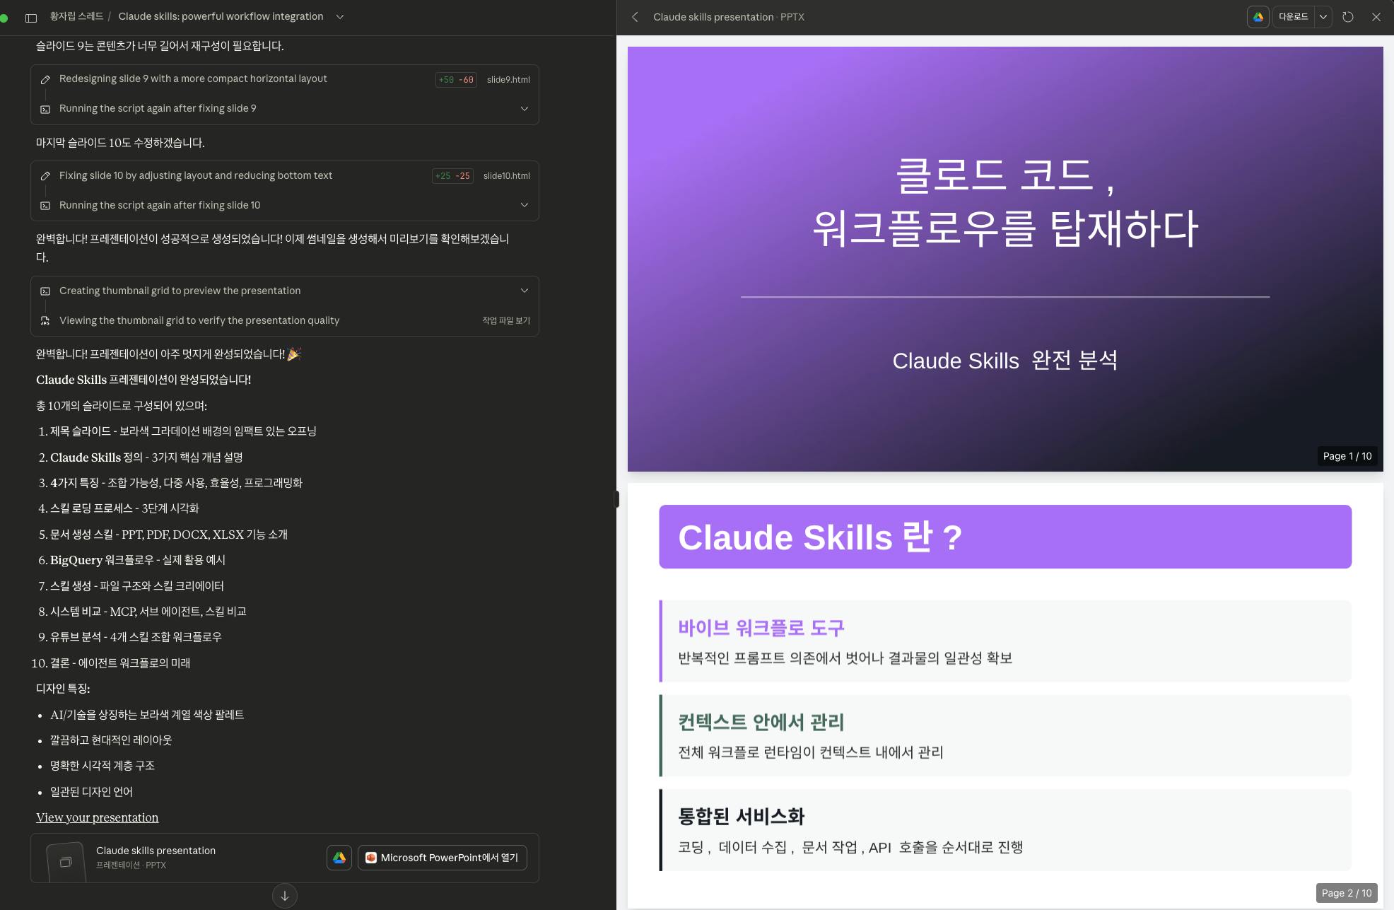
Task: Go back using preview header arrow
Action: 634,17
